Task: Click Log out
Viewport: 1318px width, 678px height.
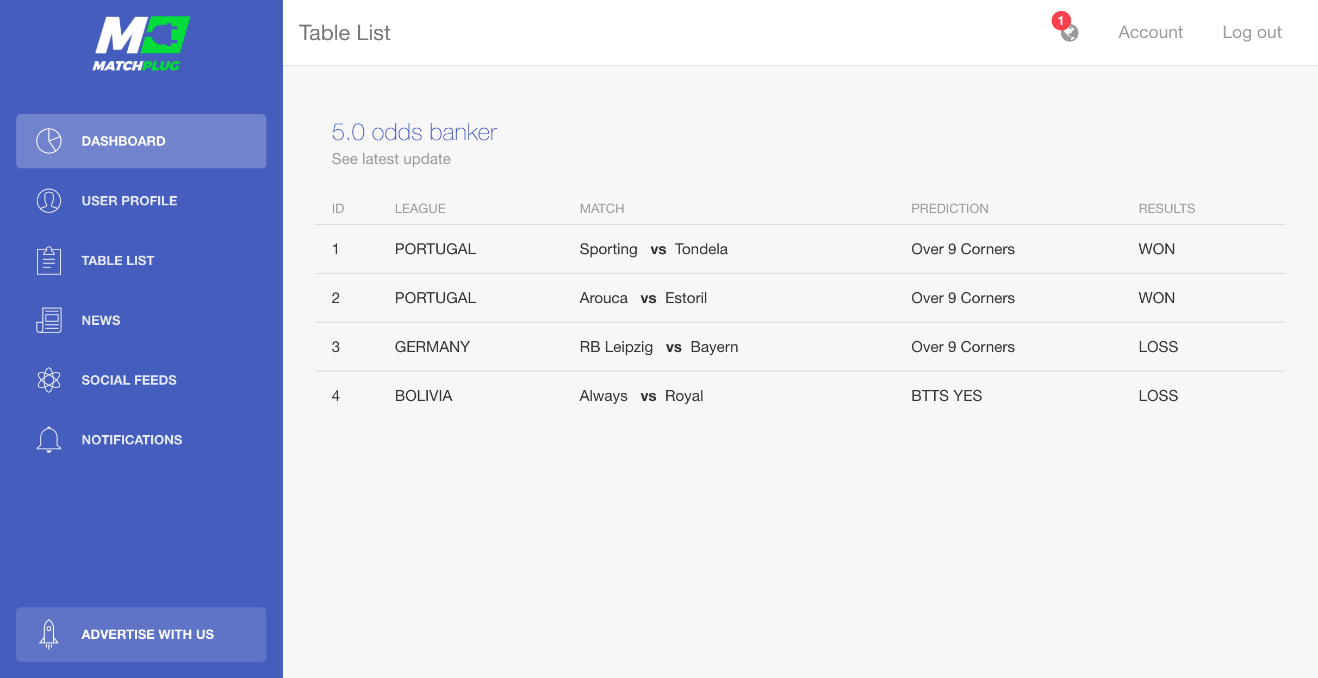Action: coord(1252,33)
